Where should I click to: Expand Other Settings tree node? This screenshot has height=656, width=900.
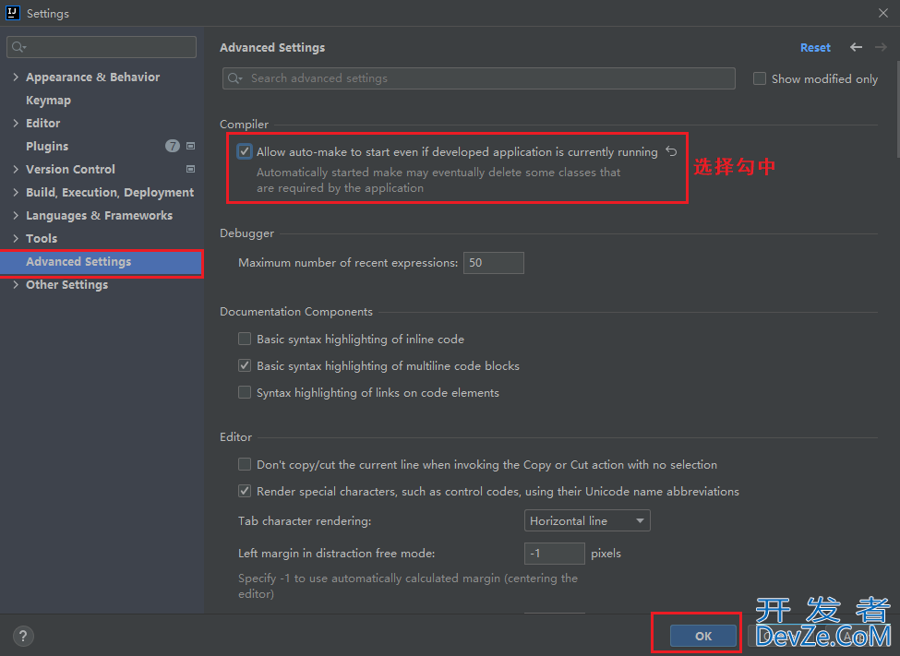click(x=16, y=285)
